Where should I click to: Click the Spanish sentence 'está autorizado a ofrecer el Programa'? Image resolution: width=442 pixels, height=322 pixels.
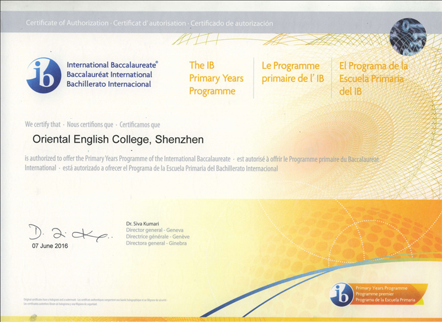click(x=170, y=169)
